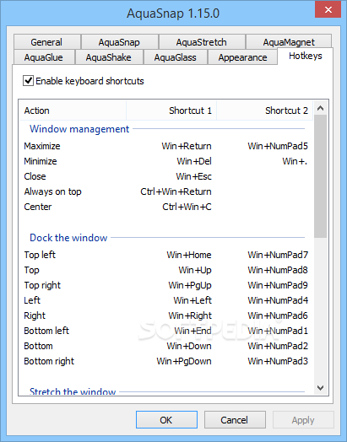Select the Top left dock row

[166, 255]
